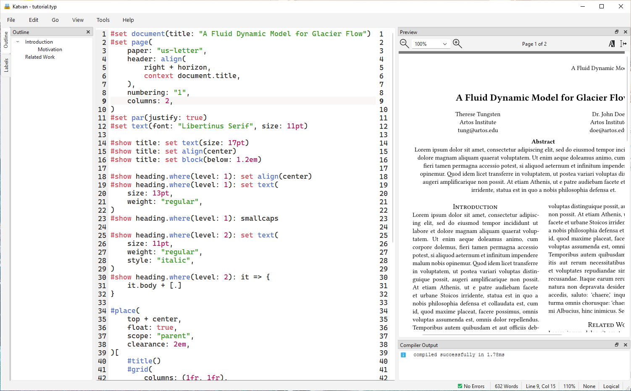The height and width of the screenshot is (391, 631).
Task: Switch to the Labels side tab
Action: (6, 65)
